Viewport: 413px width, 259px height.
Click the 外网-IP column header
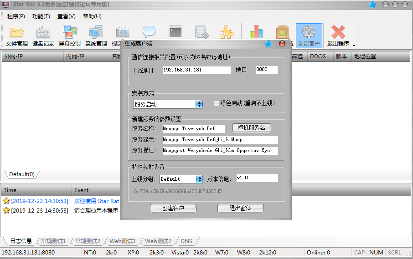coord(32,56)
